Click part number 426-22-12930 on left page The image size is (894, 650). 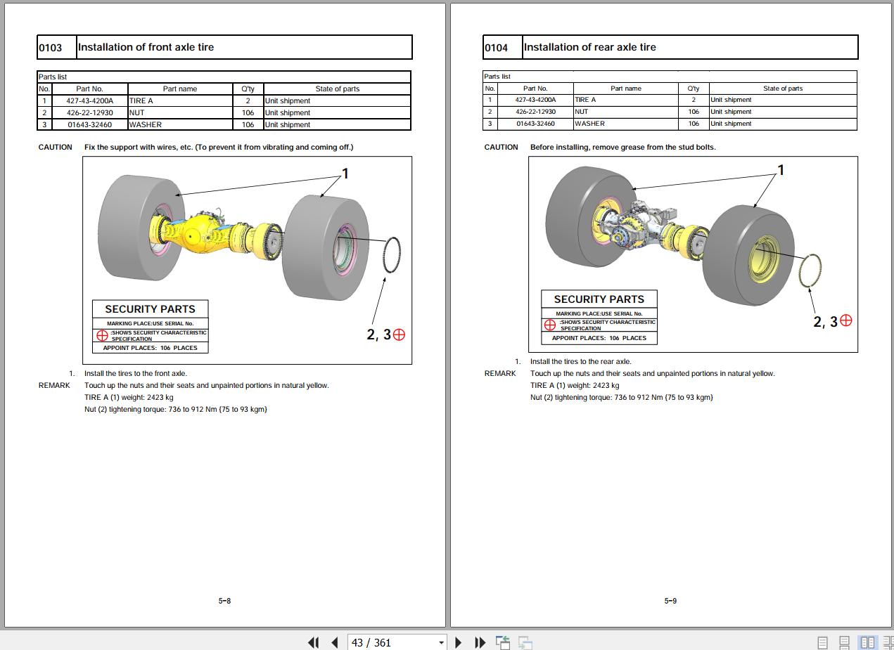coord(89,112)
